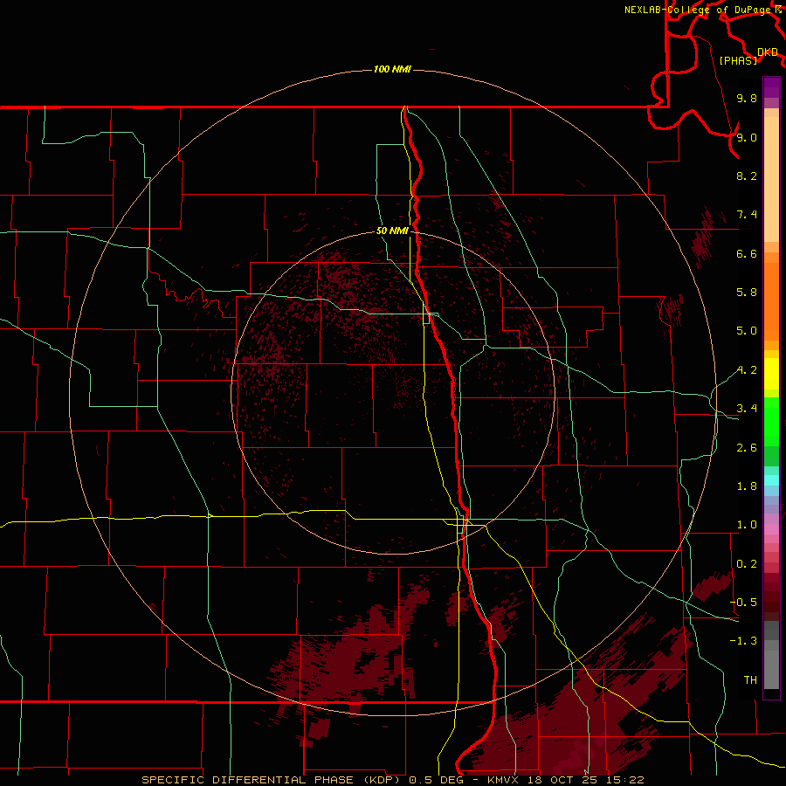Click the 1.8 scale value
The image size is (786, 786).
(x=747, y=486)
